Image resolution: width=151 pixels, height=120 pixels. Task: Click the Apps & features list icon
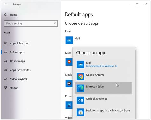[5, 43]
